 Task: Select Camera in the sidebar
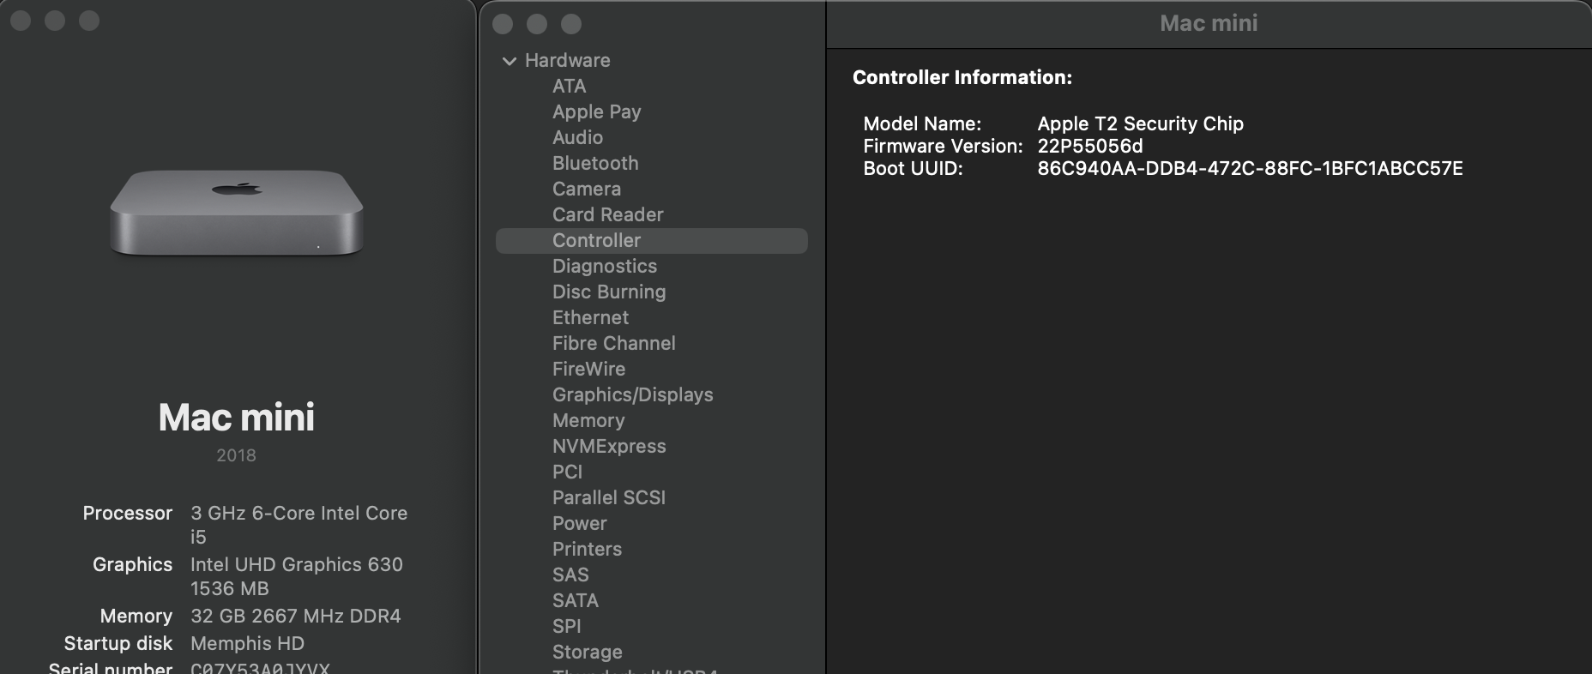pyautogui.click(x=586, y=189)
